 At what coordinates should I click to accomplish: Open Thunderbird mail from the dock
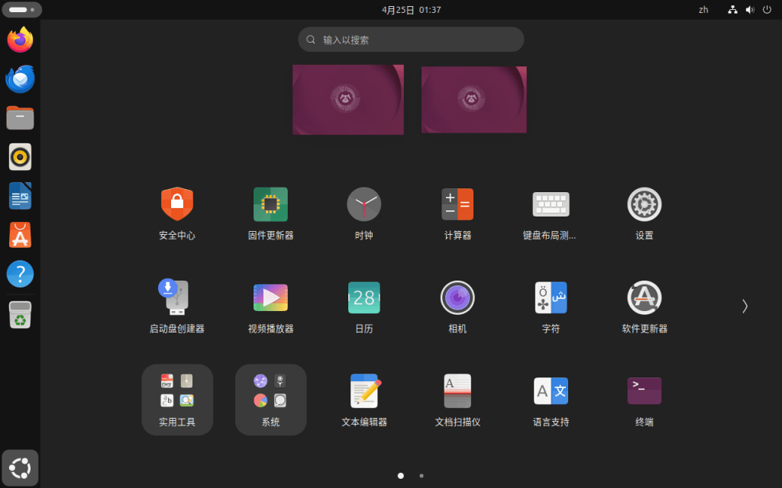click(20, 79)
